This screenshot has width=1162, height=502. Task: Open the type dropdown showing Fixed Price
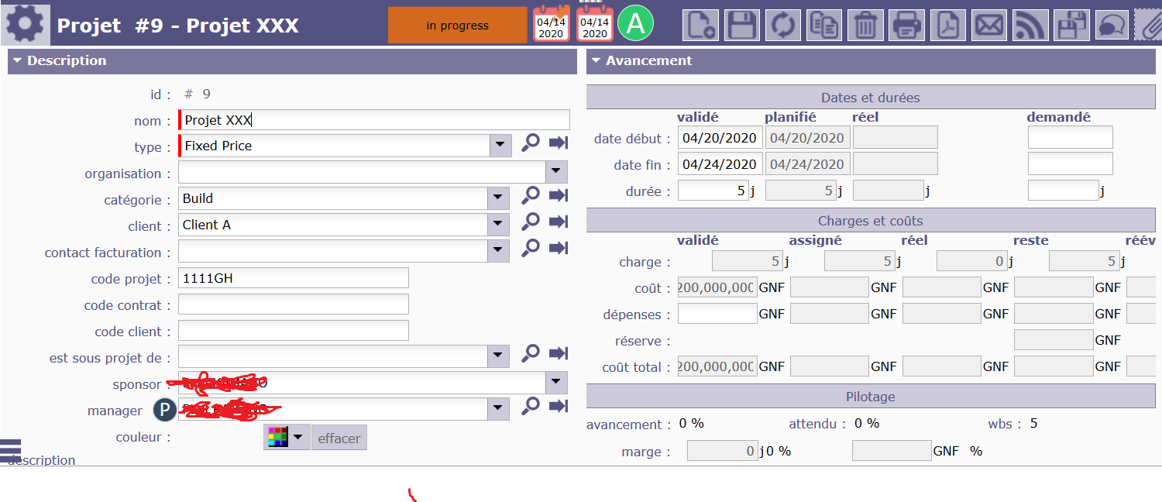pos(500,146)
